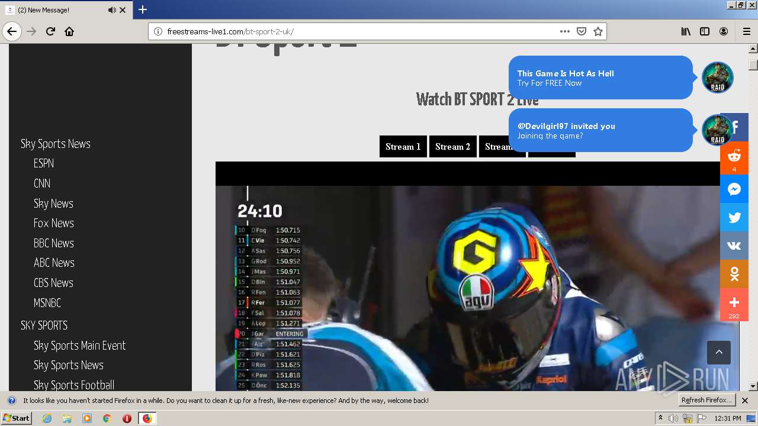
Task: Switch to Stream 1
Action: point(403,147)
